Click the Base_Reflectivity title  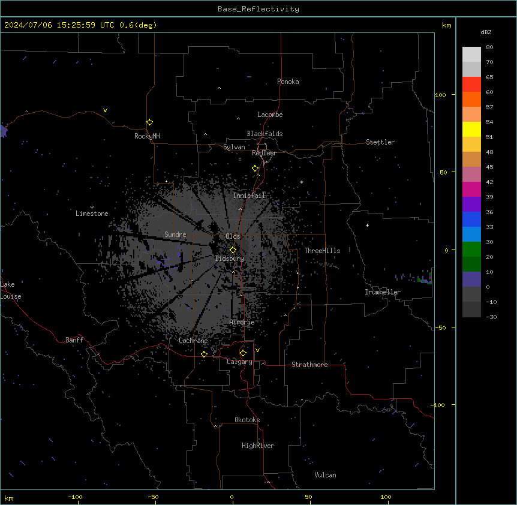coord(258,9)
